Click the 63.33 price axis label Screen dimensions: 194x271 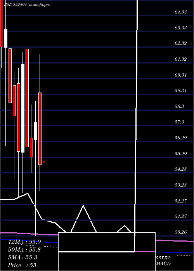181,27
